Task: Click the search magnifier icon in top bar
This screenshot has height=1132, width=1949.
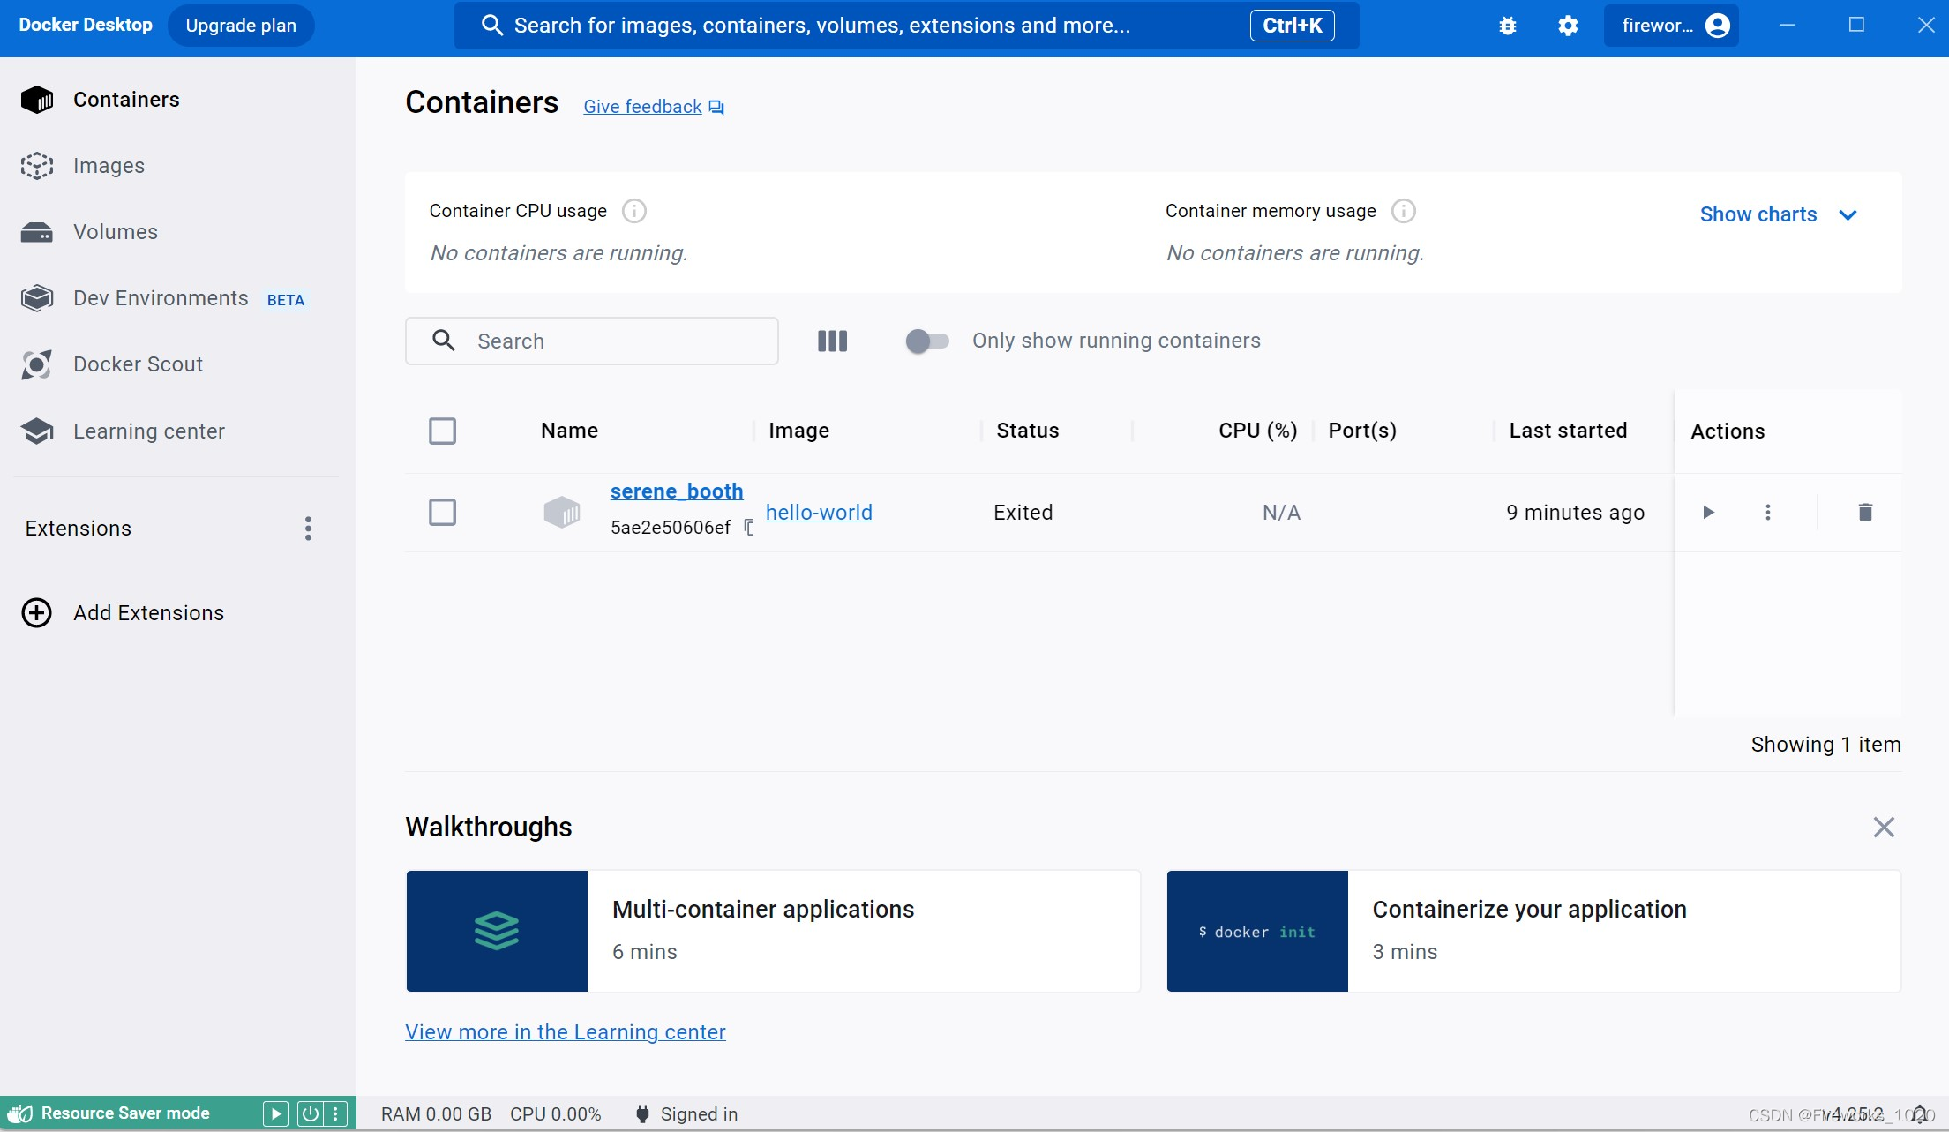Action: 492,26
